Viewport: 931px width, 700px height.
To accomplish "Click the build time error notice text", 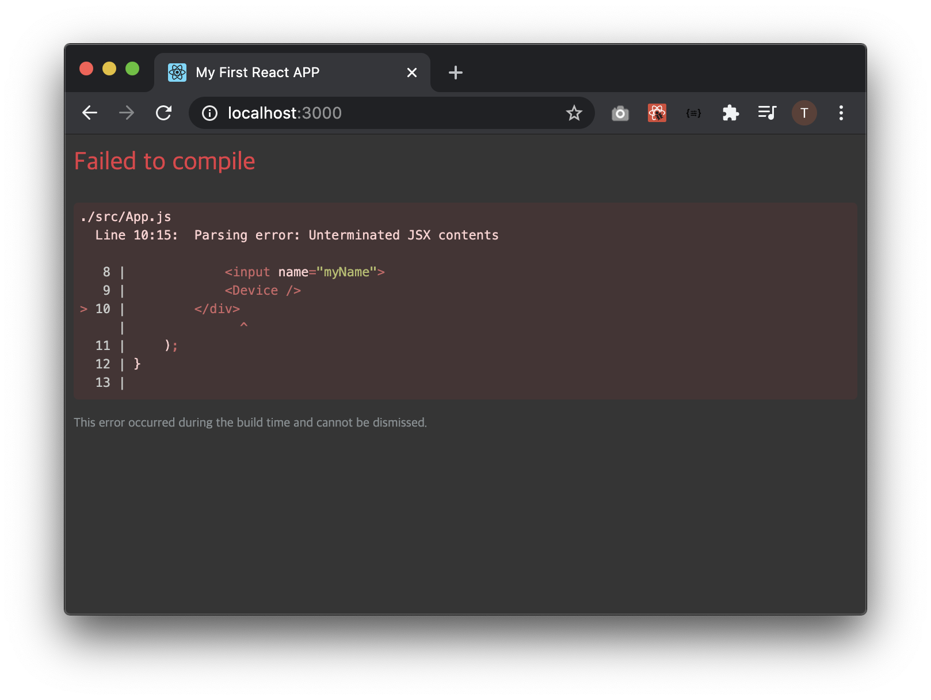I will (250, 423).
